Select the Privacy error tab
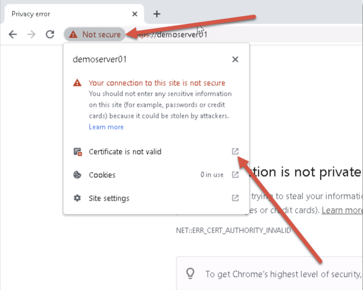The width and height of the screenshot is (363, 290). [74, 14]
